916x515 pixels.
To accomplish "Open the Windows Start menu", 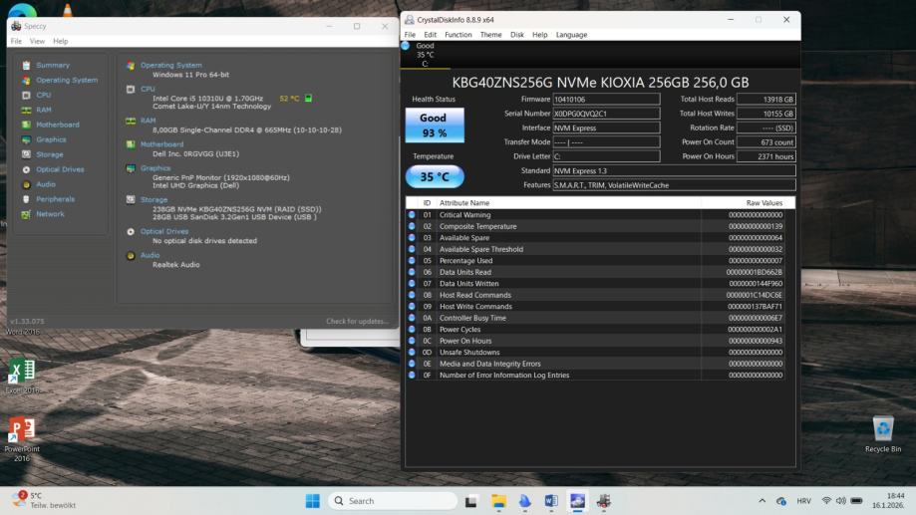I will (x=313, y=501).
